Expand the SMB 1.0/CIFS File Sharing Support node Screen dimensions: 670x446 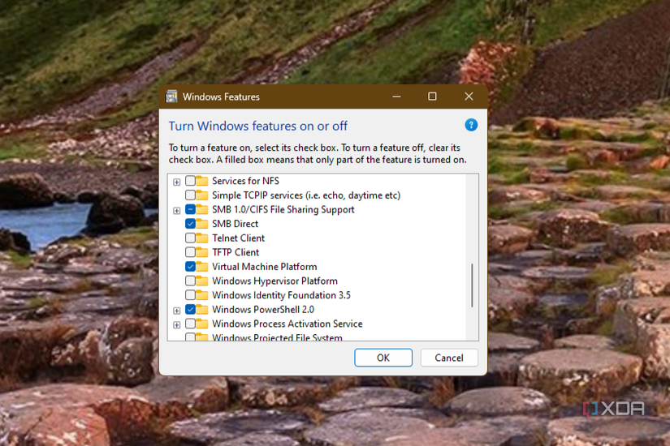(176, 211)
